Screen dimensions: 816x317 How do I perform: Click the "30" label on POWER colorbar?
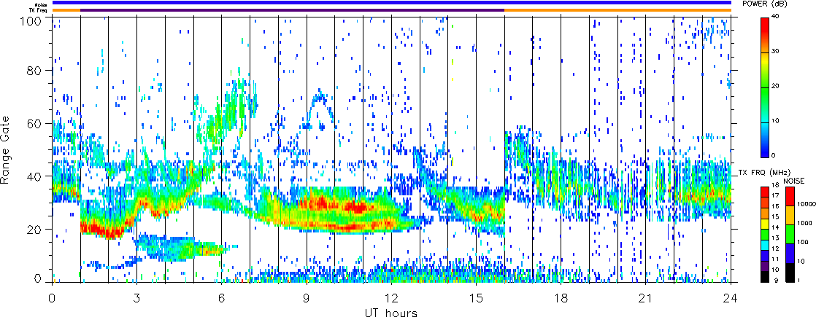click(775, 52)
